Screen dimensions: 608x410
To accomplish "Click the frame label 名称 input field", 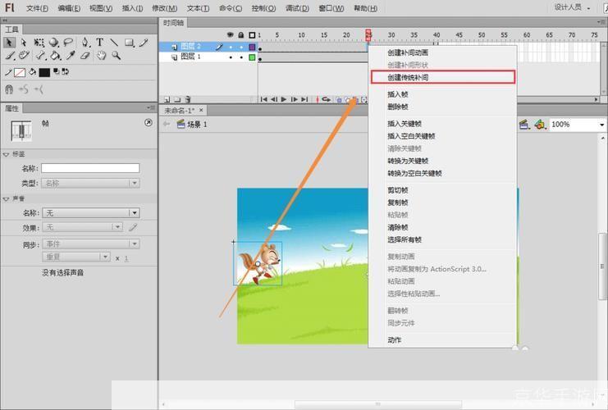I will click(90, 168).
